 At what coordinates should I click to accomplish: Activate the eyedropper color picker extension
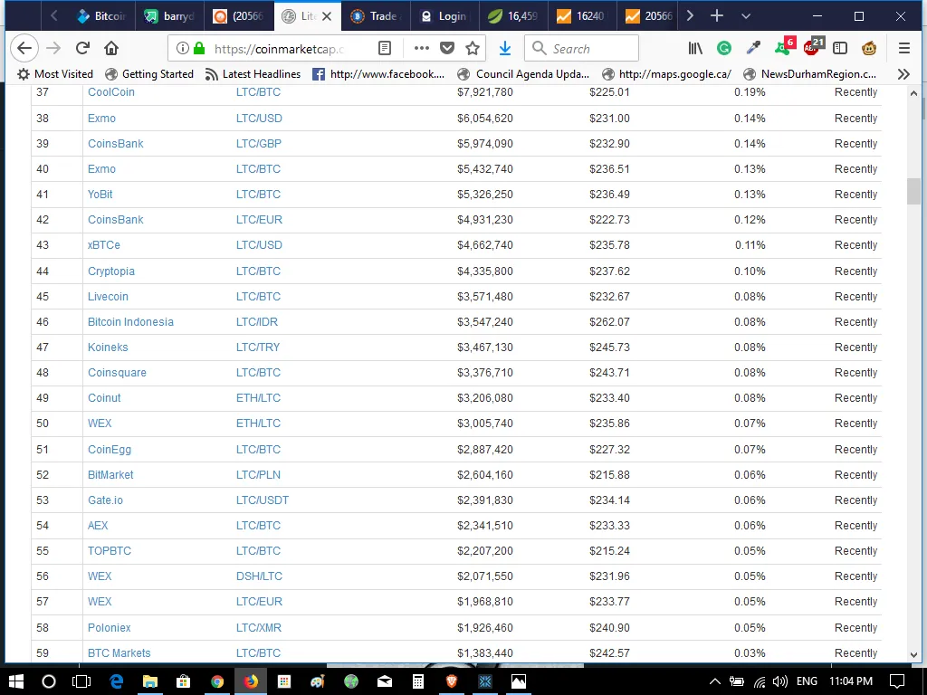tap(753, 49)
